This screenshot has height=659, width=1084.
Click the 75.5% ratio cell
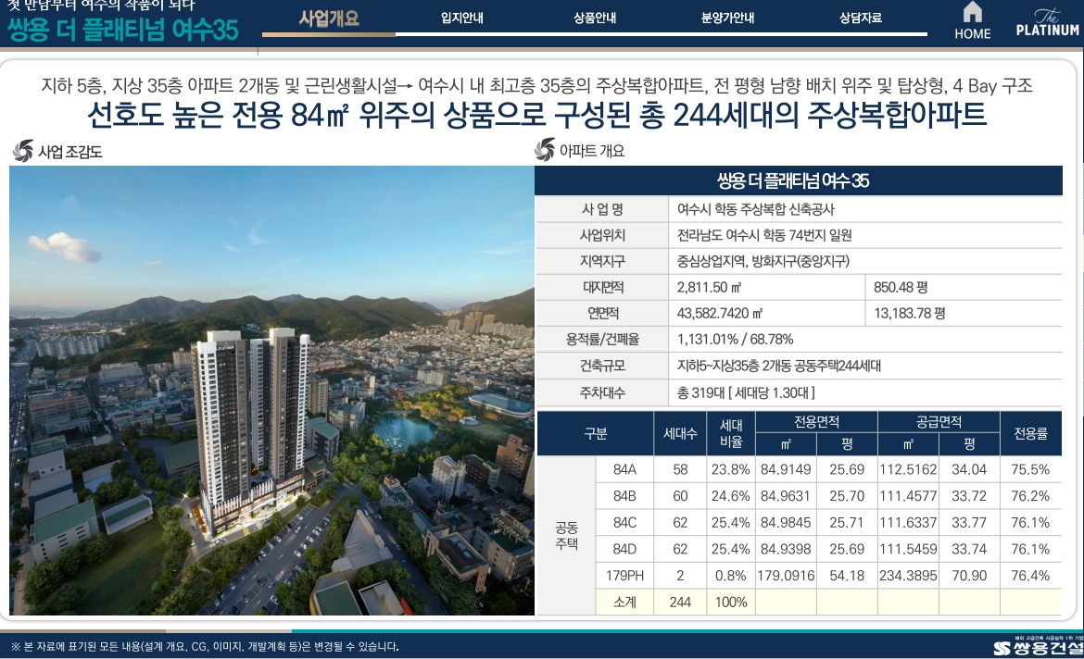pyautogui.click(x=1031, y=469)
